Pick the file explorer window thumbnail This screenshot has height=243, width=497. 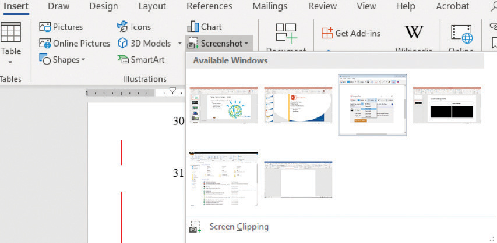pos(224,179)
